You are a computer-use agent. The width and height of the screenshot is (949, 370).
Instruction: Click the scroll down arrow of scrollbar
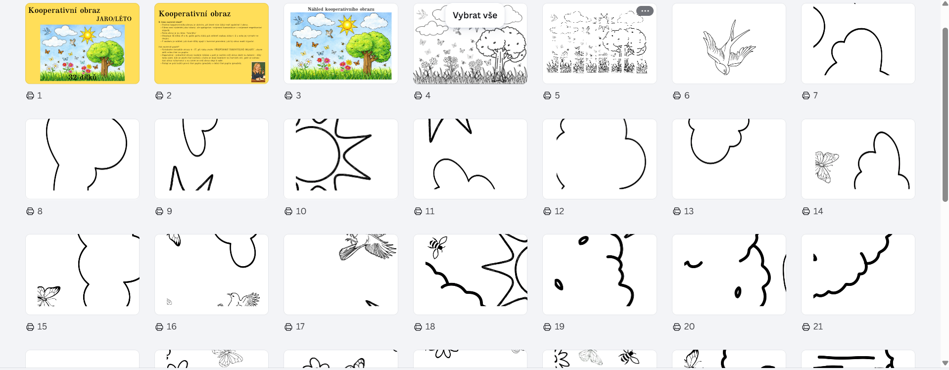click(x=945, y=364)
